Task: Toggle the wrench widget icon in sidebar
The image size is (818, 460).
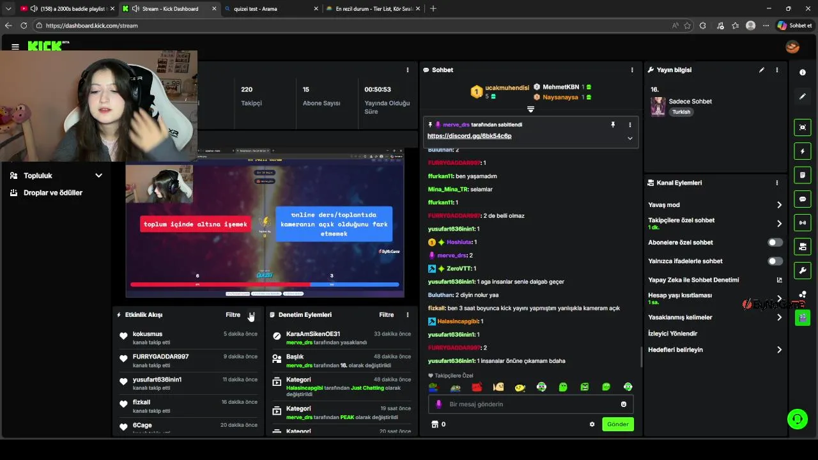Action: click(803, 271)
